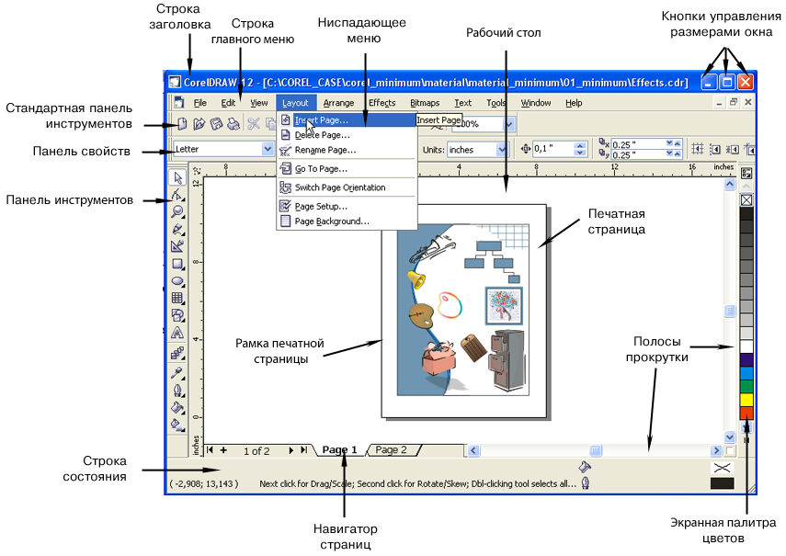This screenshot has width=786, height=556.
Task: Open the File menu
Action: [x=200, y=103]
